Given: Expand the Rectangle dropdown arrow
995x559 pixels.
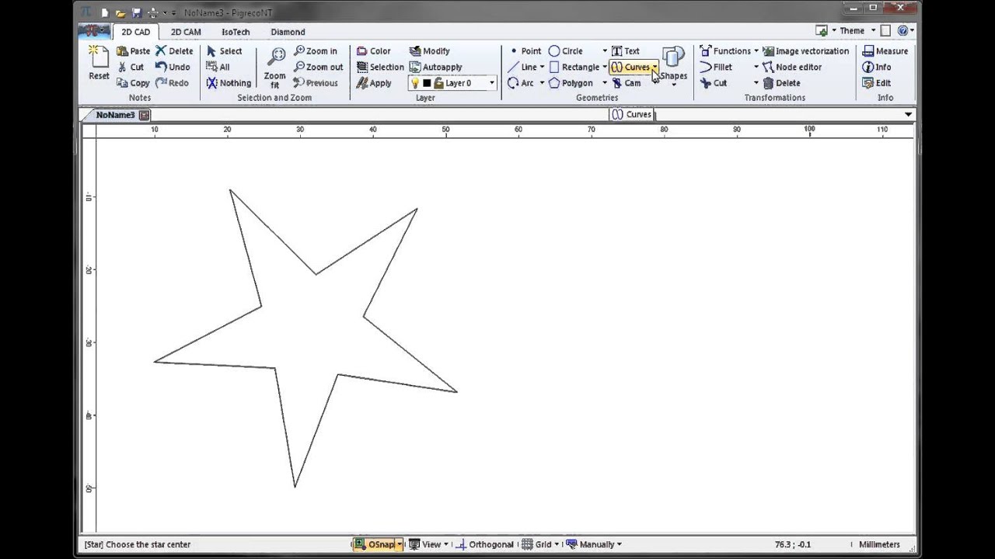Looking at the screenshot, I should click(605, 68).
